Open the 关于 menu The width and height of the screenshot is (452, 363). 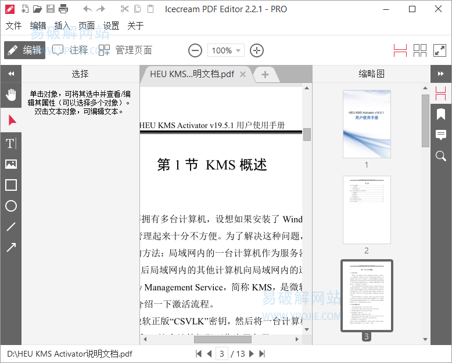(x=135, y=26)
